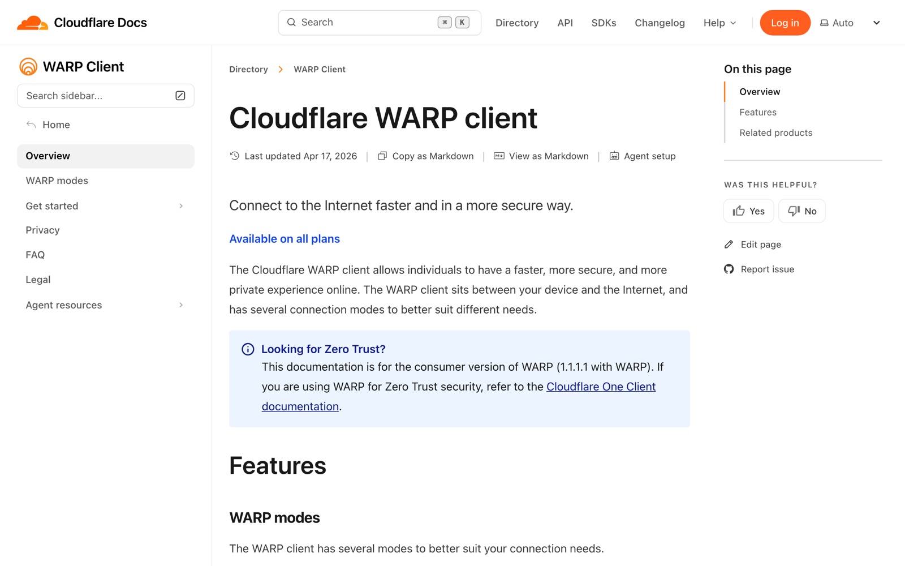
Task: Click the Edit page pencil icon
Action: [729, 245]
